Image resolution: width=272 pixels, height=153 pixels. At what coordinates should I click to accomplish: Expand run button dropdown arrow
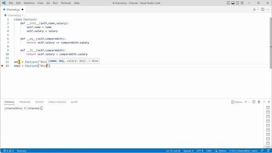coord(258,9)
